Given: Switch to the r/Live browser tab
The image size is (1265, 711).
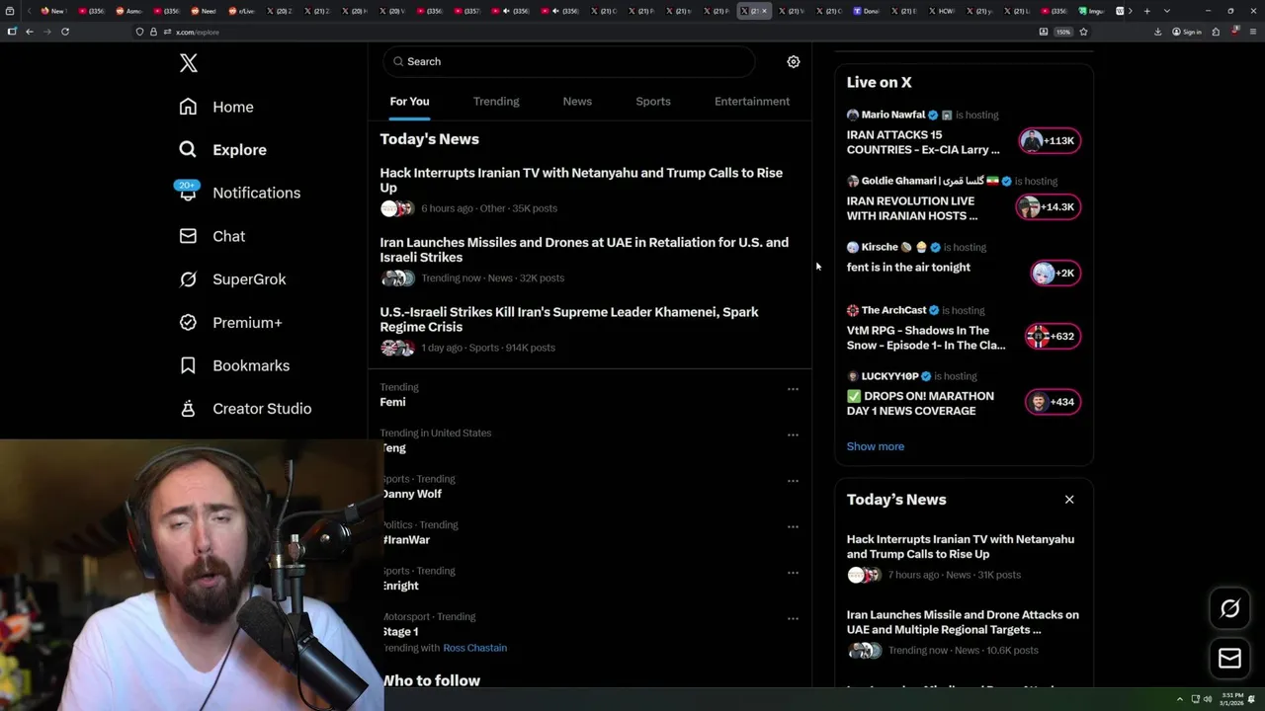Looking at the screenshot, I should pos(243,11).
